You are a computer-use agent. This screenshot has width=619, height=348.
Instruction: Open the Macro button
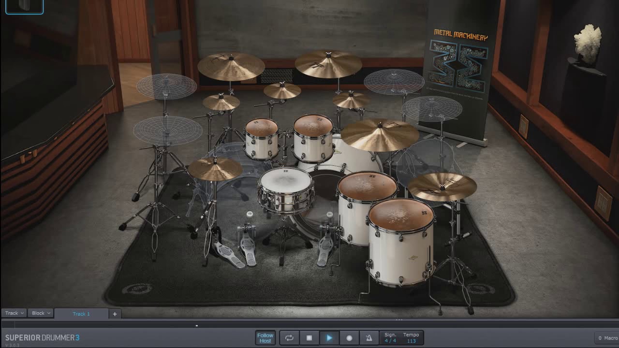pos(607,338)
